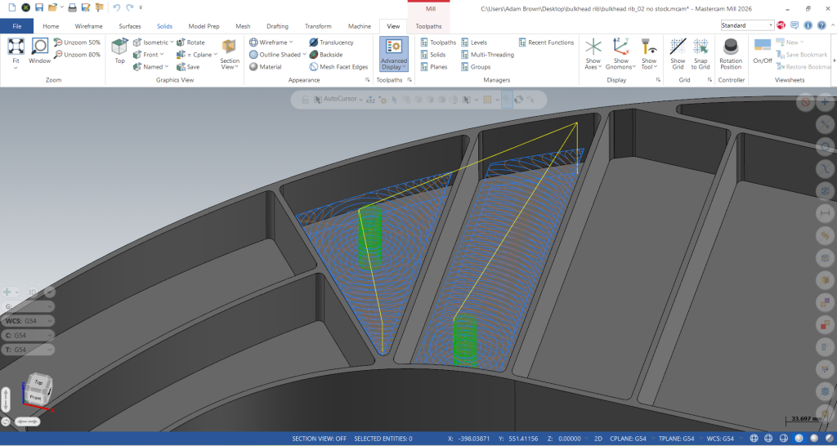
Task: Toggle Show Gnomons
Action: click(x=621, y=54)
